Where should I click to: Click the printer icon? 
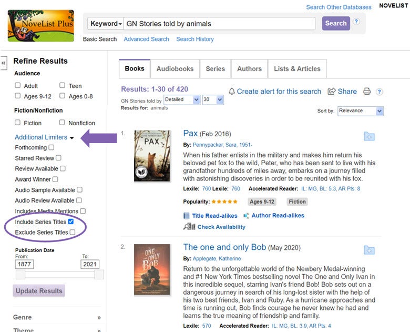[367, 92]
